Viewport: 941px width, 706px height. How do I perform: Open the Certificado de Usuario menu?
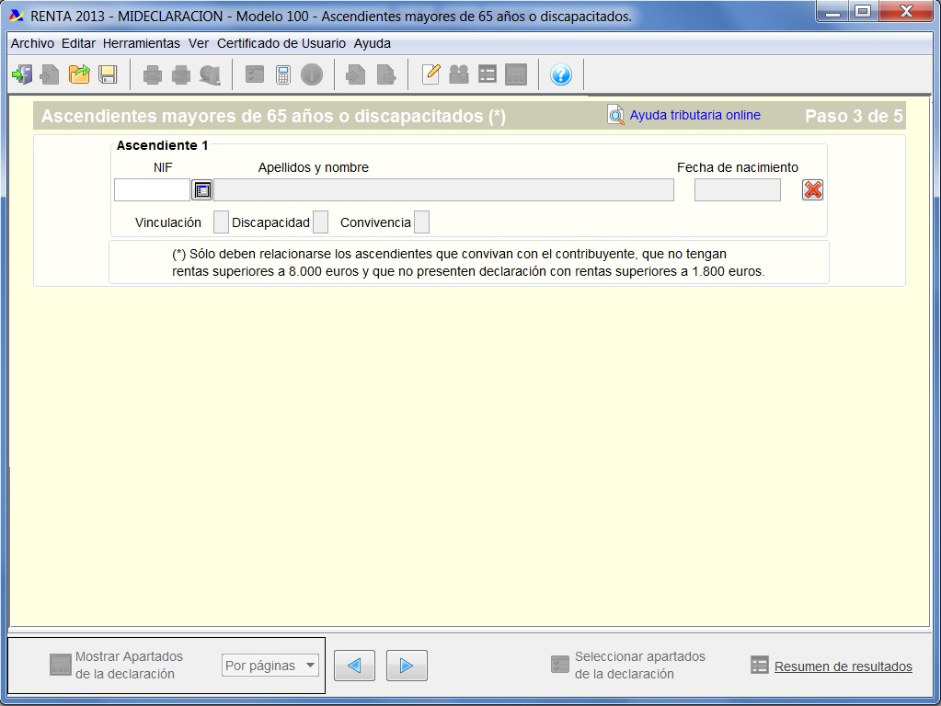click(x=281, y=43)
